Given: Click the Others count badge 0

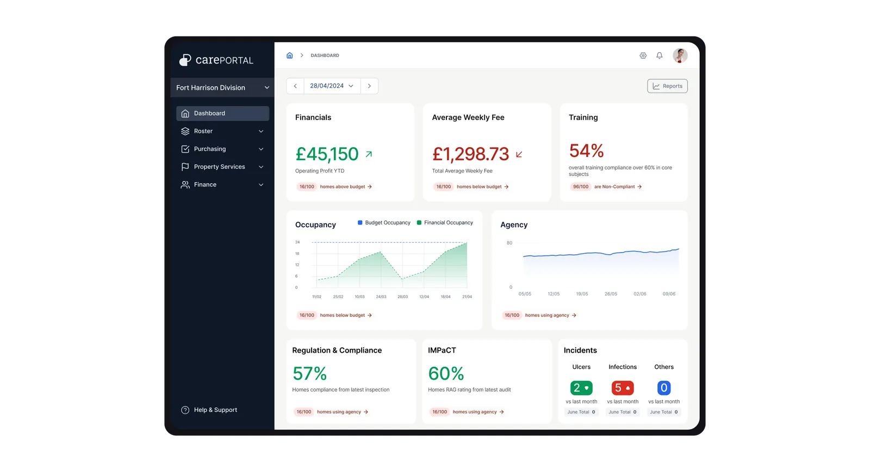Looking at the screenshot, I should (664, 388).
